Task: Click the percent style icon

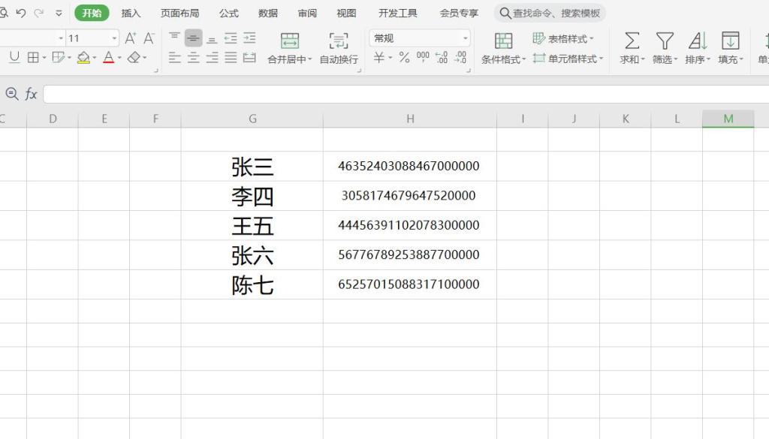Action: pos(404,58)
